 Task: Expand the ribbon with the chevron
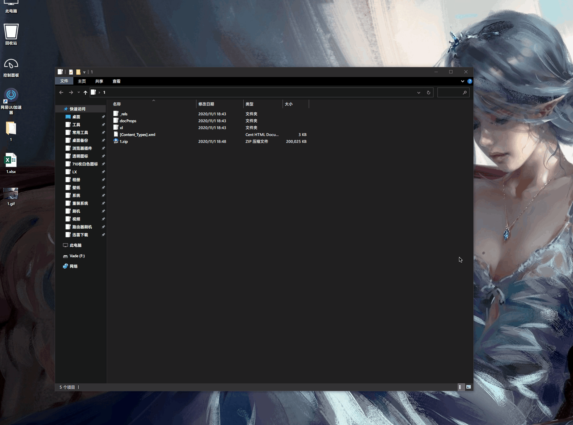[x=463, y=81]
